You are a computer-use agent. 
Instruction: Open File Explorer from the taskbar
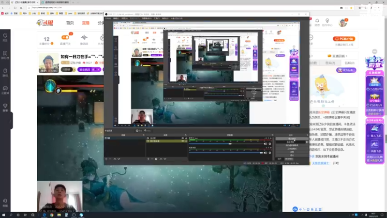[x=59, y=215]
